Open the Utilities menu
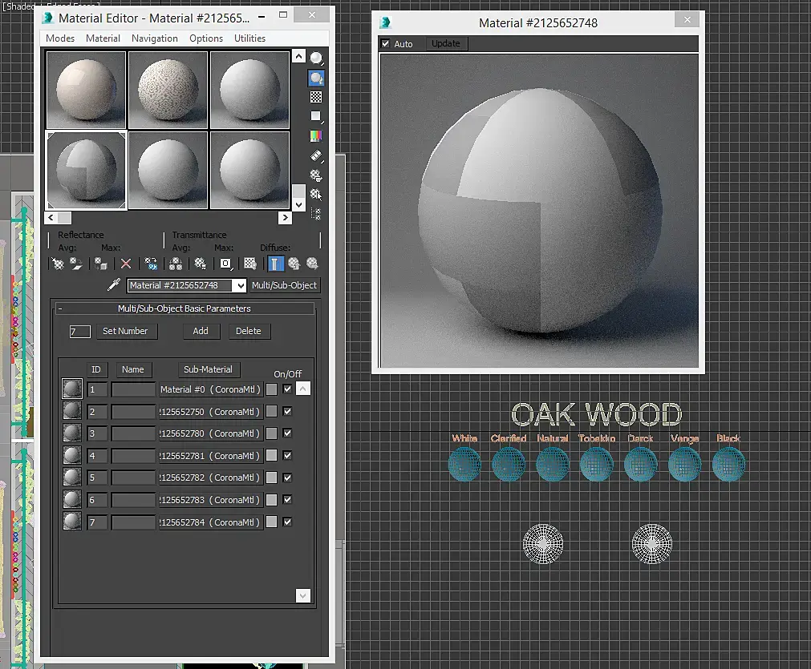Viewport: 811px width, 669px height. click(x=249, y=38)
